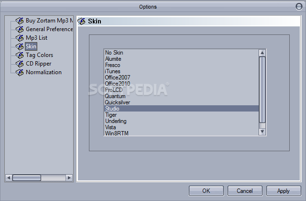Close the Options window with round button
Screen dimensions: 306x201
point(299,6)
